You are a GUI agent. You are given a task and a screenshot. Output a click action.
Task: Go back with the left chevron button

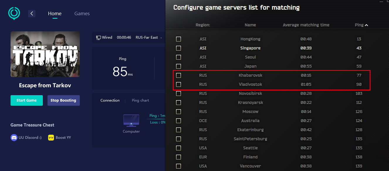click(32, 13)
